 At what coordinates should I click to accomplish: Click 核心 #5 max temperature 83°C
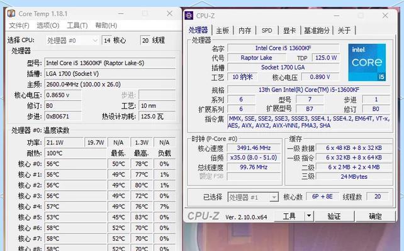pyautogui.click(x=142, y=217)
